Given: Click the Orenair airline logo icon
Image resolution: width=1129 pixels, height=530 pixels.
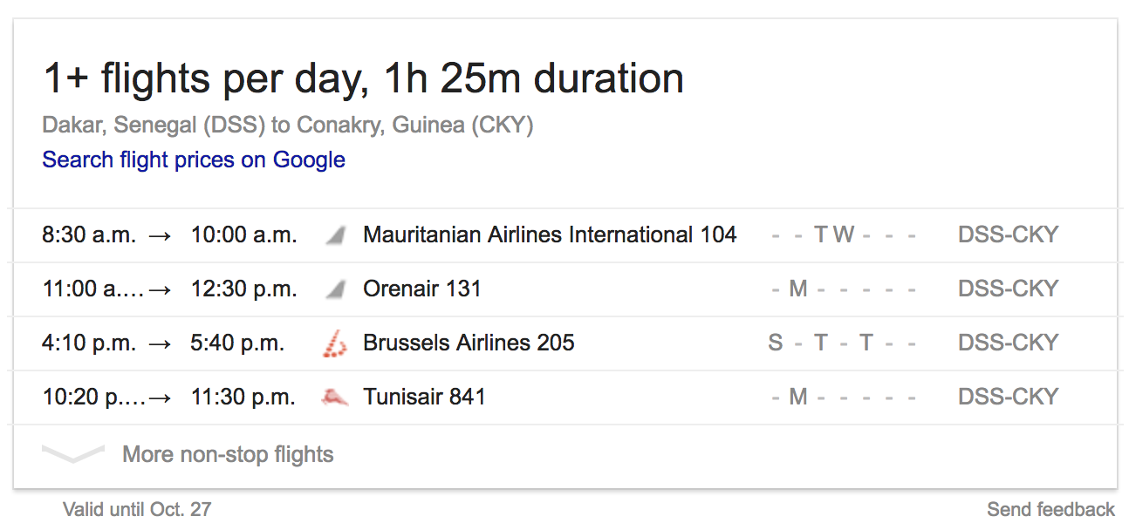Looking at the screenshot, I should pos(335,289).
